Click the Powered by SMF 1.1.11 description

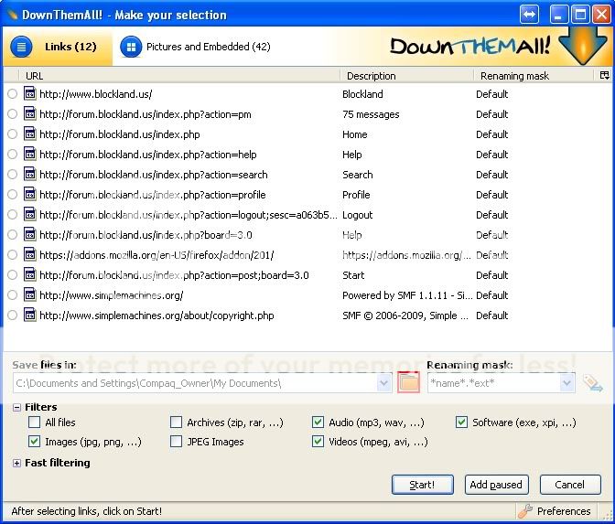point(407,295)
